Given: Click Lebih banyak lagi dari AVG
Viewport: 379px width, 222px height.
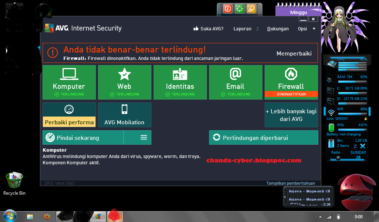Looking at the screenshot, I should (x=291, y=115).
